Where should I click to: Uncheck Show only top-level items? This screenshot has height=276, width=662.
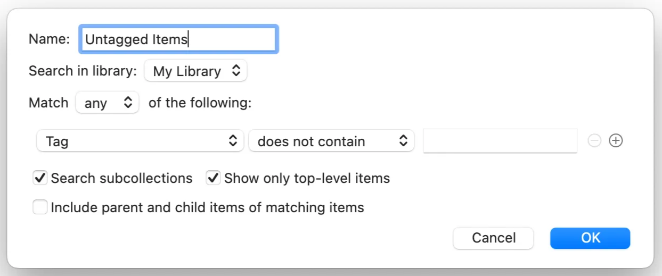pos(214,178)
